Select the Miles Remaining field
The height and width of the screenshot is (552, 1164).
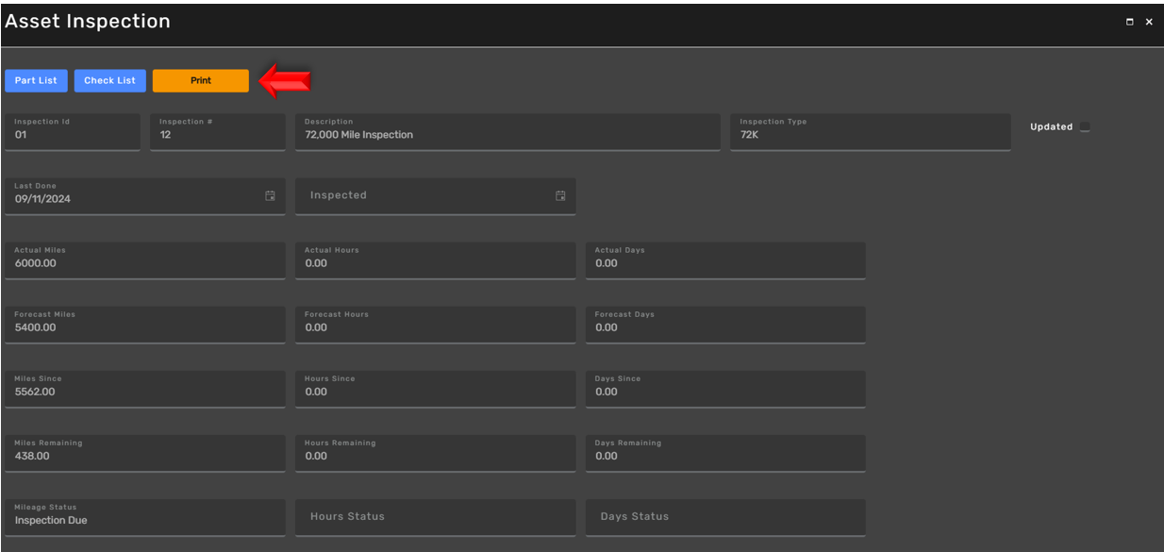click(145, 453)
